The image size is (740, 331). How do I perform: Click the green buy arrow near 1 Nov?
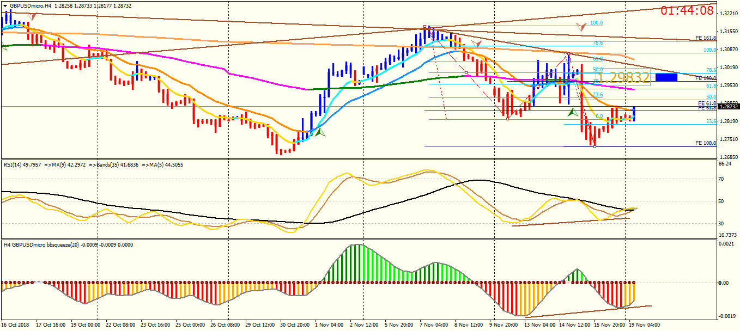320,131
